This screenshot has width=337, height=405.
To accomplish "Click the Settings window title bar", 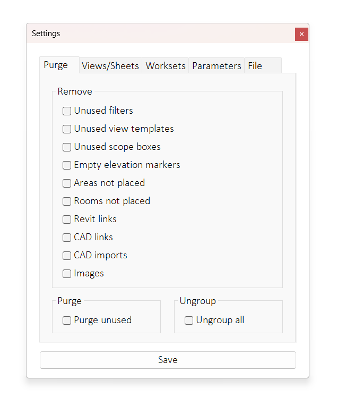I will click(159, 33).
